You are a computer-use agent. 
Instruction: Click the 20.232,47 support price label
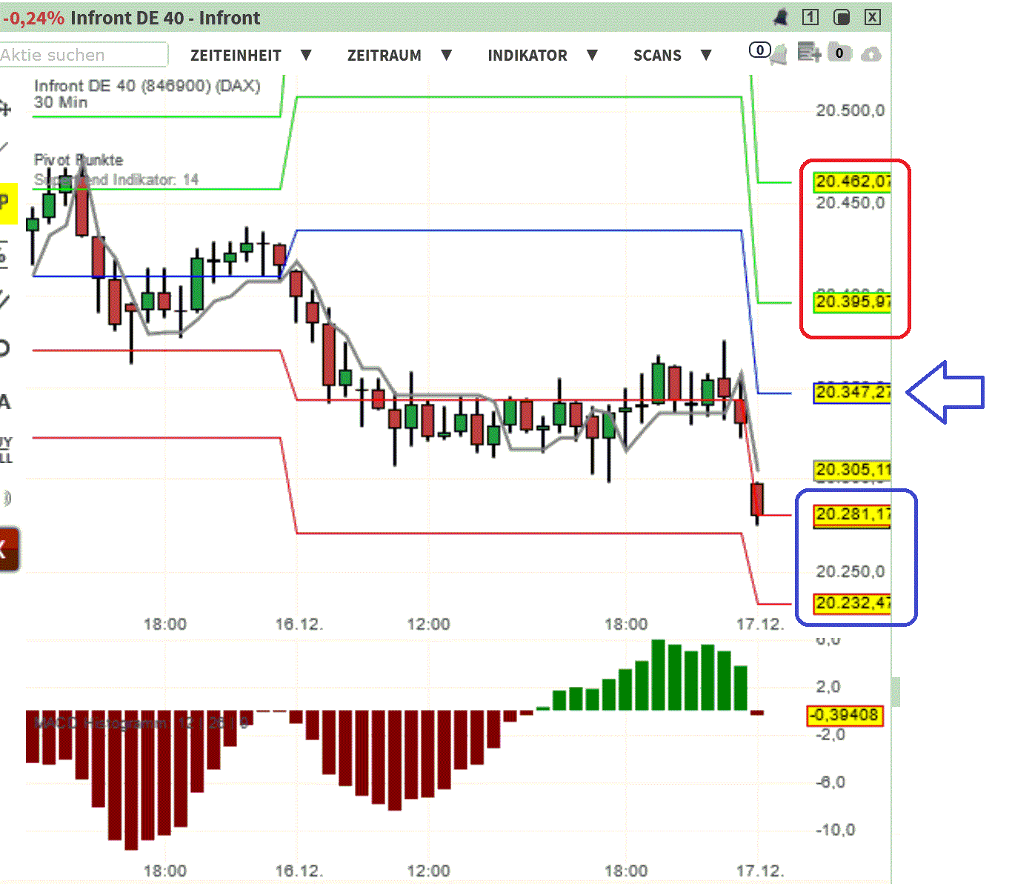click(x=852, y=603)
